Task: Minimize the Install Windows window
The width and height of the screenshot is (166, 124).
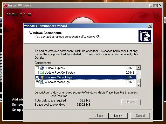Action: click(151, 5)
